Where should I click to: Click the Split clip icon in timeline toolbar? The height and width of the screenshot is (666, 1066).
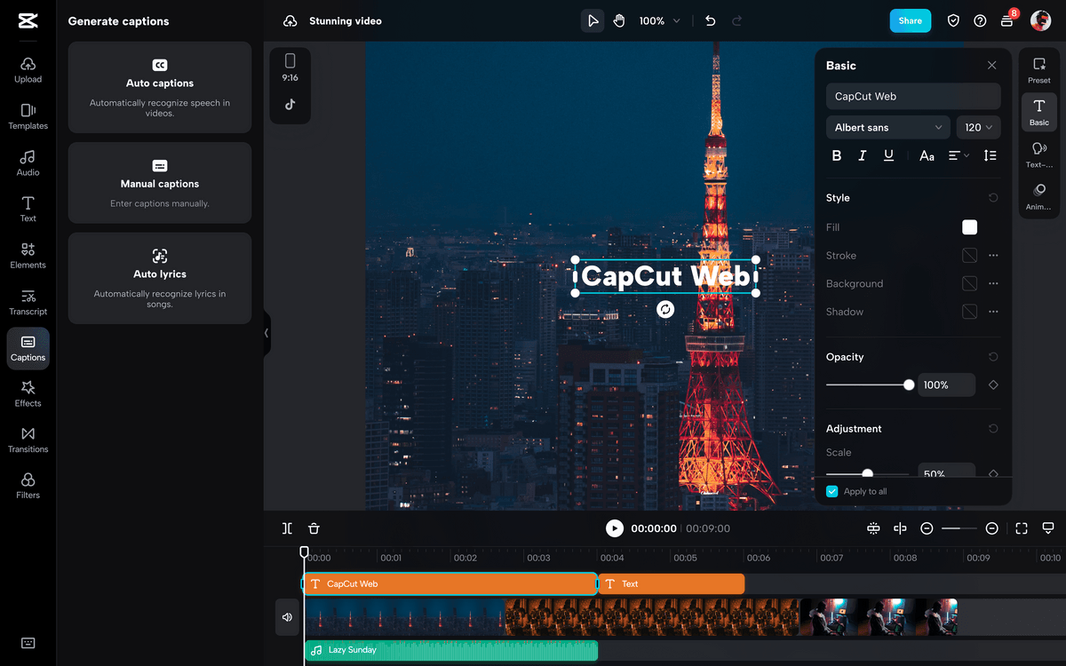click(x=287, y=528)
